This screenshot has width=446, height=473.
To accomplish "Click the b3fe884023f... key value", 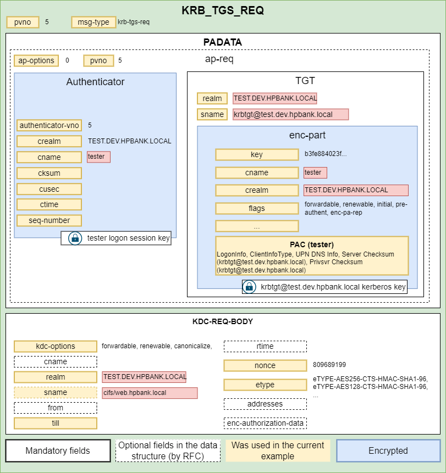I will (x=326, y=154).
